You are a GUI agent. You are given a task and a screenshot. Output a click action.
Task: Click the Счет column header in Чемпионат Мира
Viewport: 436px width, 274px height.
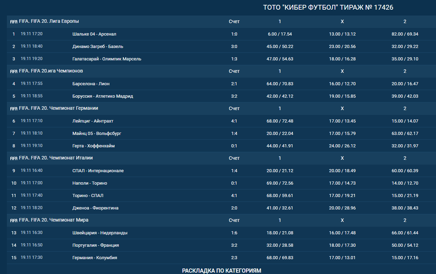234,220
